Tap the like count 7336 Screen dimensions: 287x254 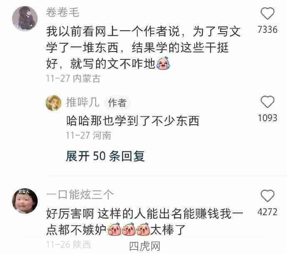coord(267,30)
